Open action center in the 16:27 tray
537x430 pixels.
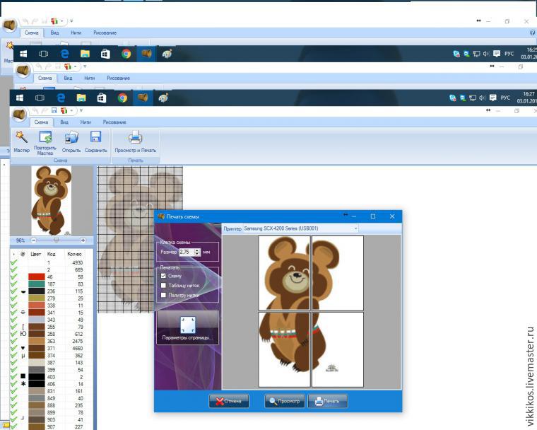[x=492, y=98]
